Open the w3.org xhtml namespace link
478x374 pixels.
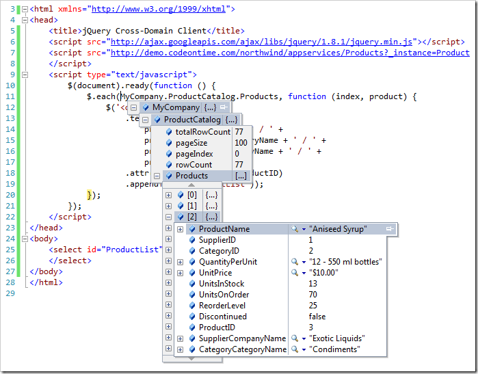point(159,9)
